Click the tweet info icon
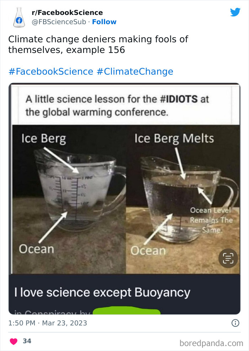Screen dimensions: 249x351 [235, 323]
